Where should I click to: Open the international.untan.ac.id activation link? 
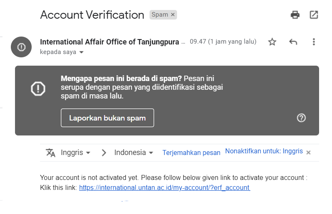(x=164, y=187)
